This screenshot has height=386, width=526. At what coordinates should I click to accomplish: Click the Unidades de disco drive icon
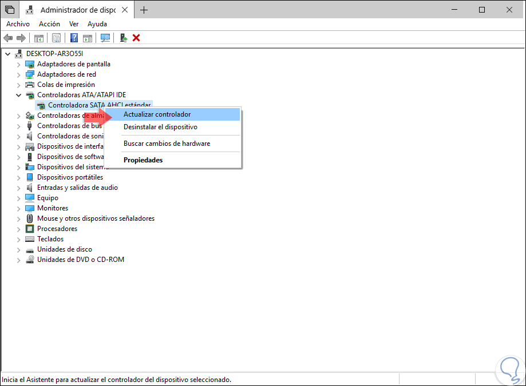[x=30, y=250]
